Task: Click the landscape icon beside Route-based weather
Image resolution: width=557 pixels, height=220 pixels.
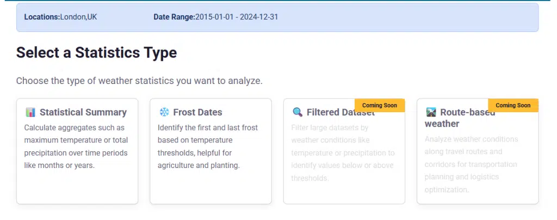Action: pos(431,112)
